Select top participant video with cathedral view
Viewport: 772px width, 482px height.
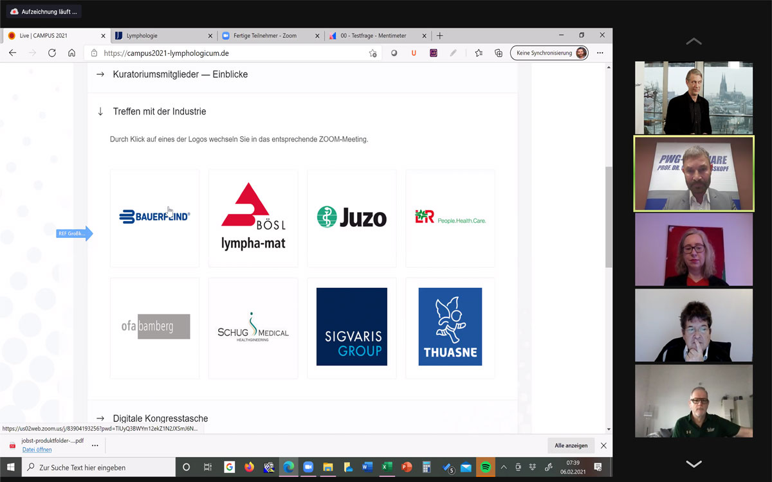(x=694, y=98)
